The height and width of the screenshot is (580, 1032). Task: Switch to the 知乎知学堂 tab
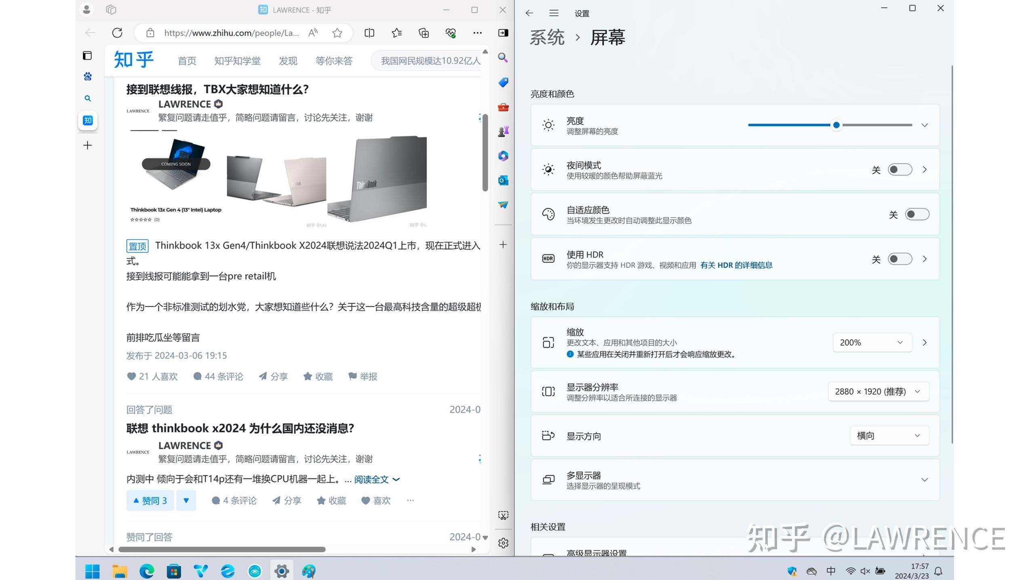pos(237,61)
